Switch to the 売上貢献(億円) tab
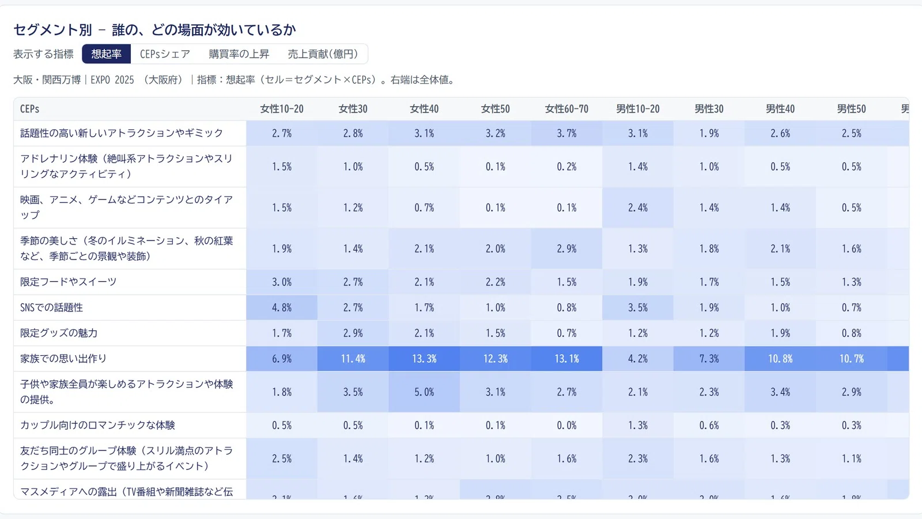The image size is (922, 519). point(323,54)
